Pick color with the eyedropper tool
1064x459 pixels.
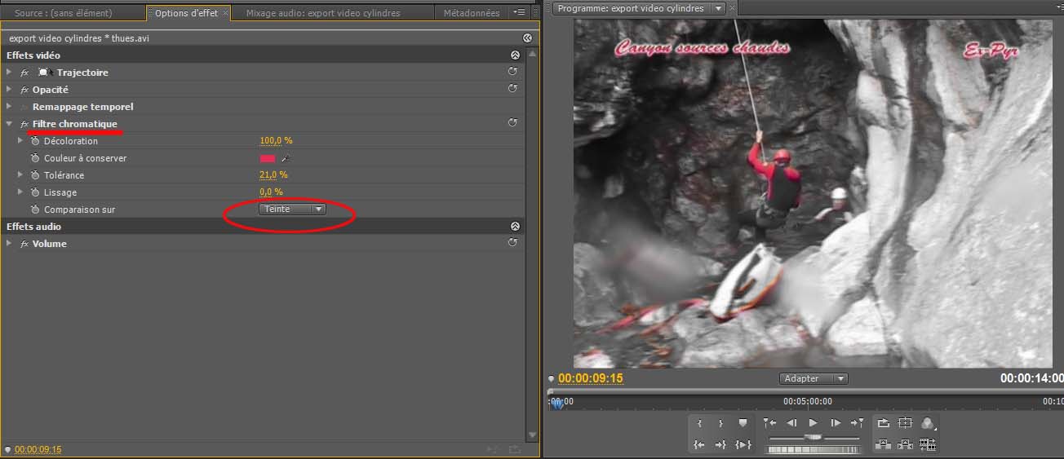[x=286, y=159]
